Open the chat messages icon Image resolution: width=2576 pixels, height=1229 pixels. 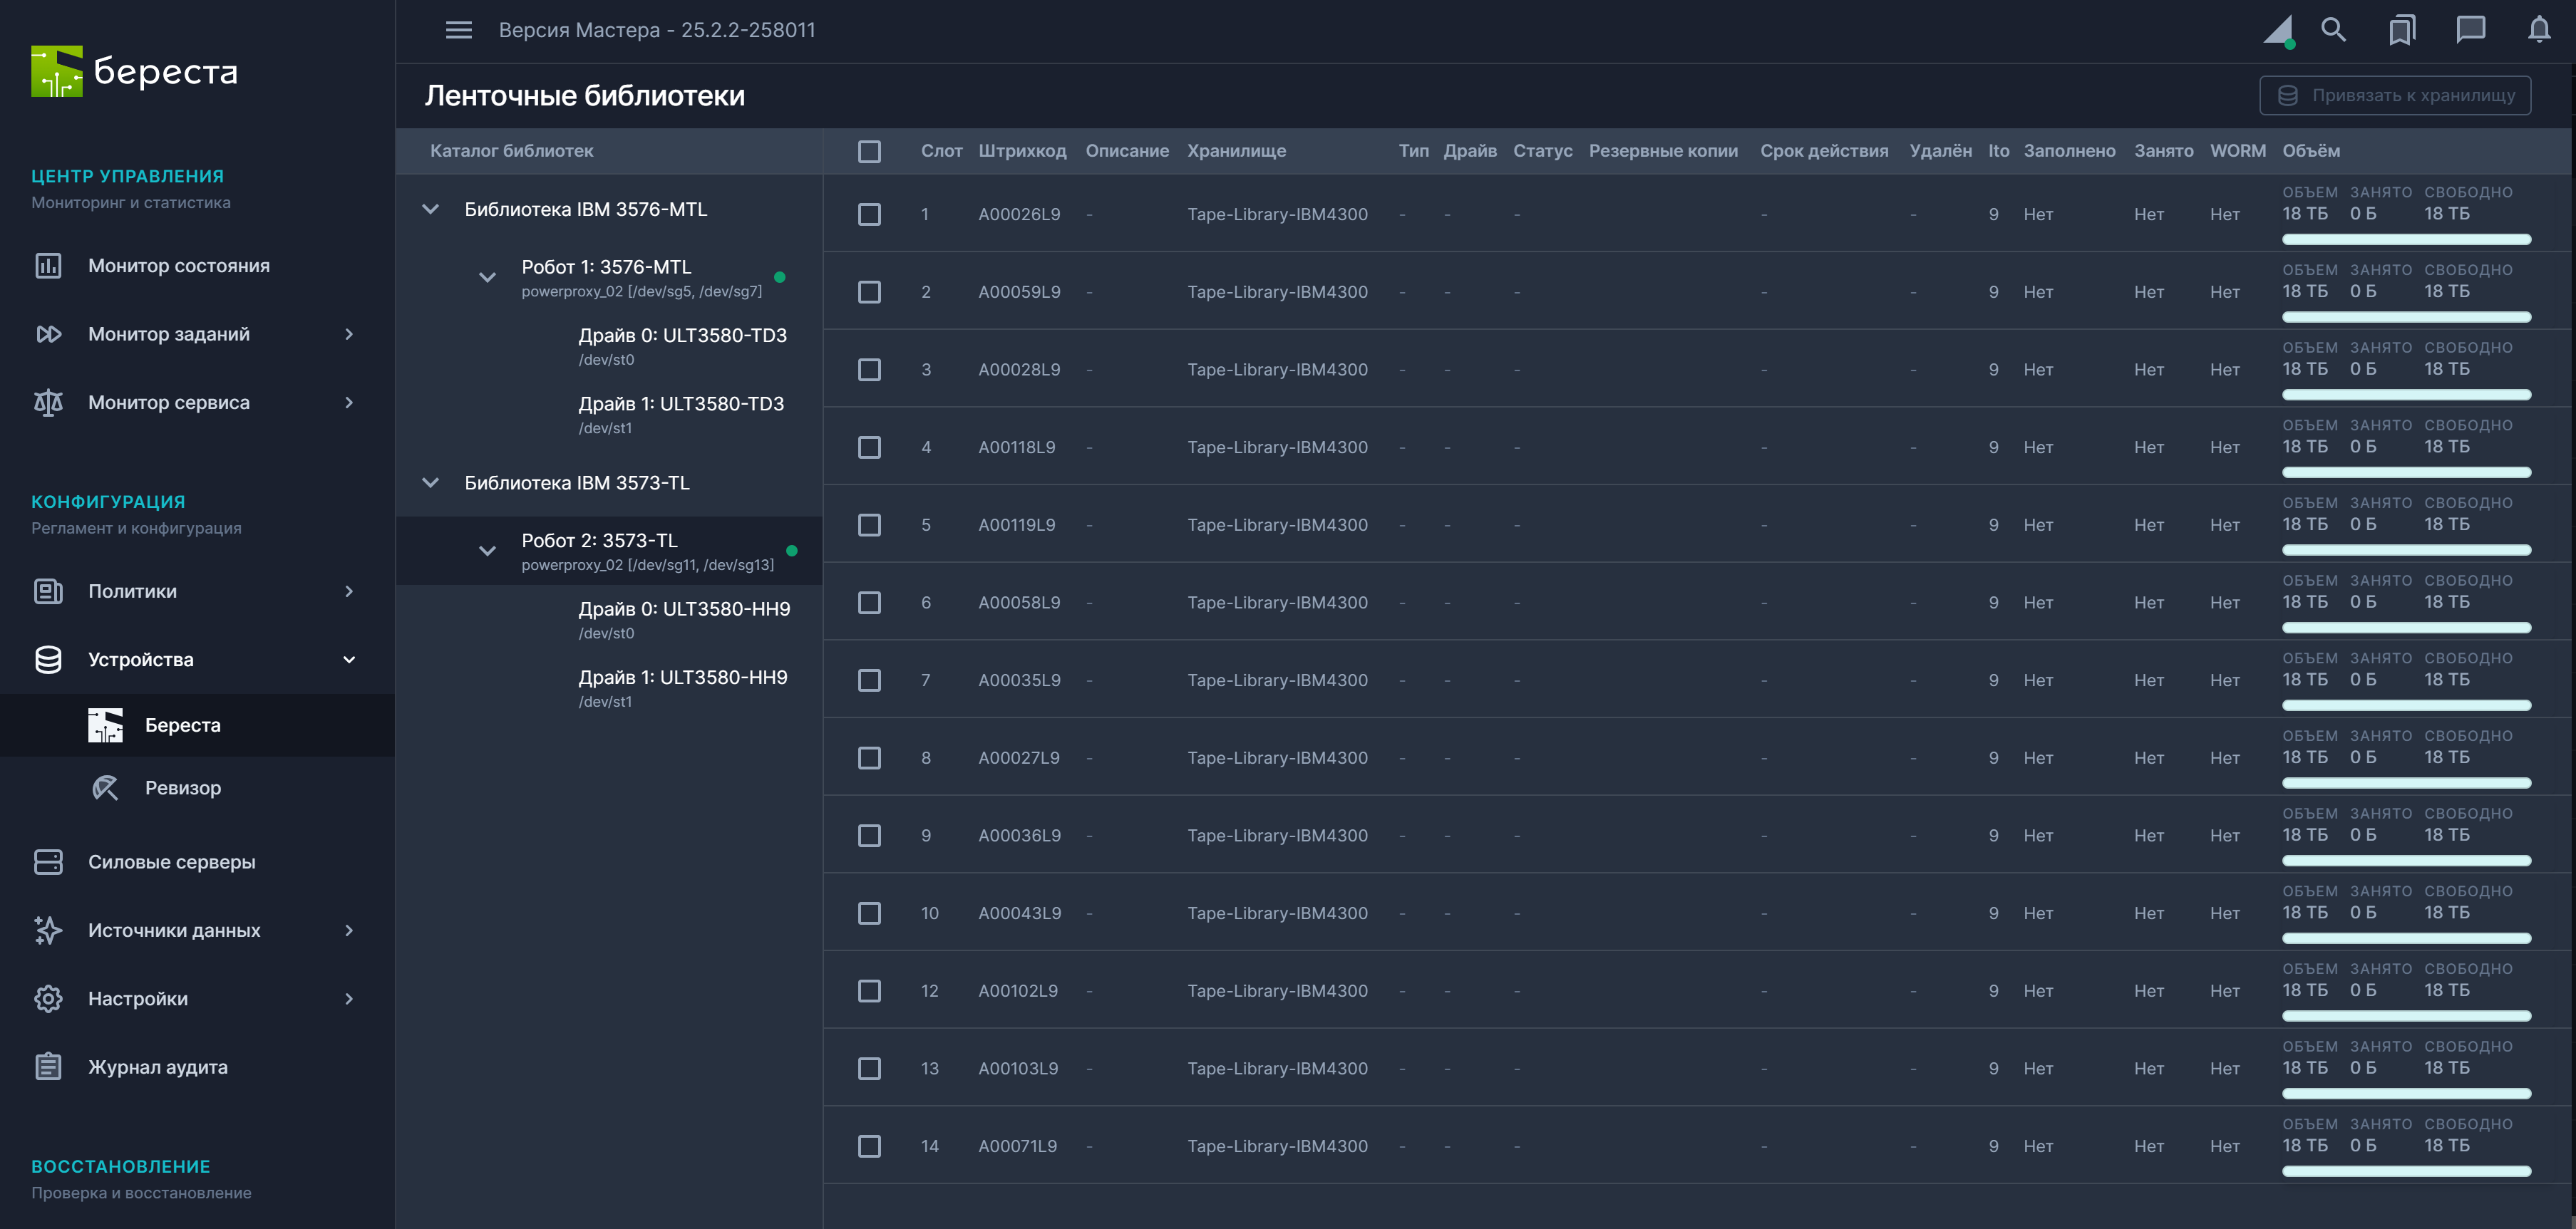[x=2470, y=30]
